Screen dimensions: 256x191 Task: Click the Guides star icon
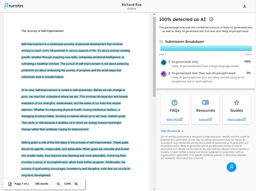tap(236, 102)
